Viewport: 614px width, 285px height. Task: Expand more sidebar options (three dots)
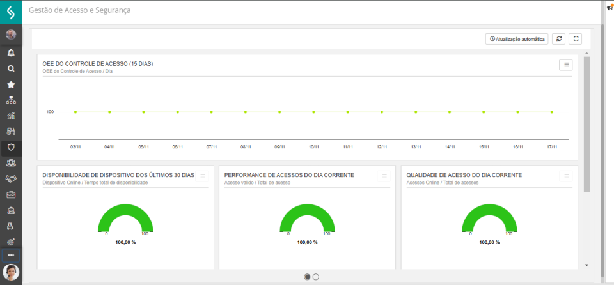(x=11, y=255)
